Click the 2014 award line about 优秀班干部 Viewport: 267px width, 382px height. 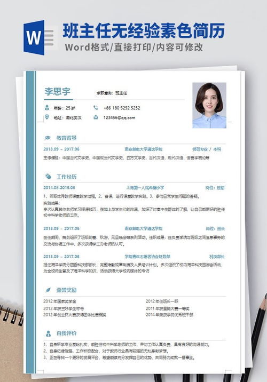169,315
